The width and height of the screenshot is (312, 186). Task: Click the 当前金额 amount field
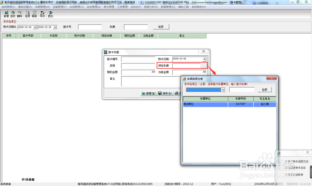(x=189, y=72)
